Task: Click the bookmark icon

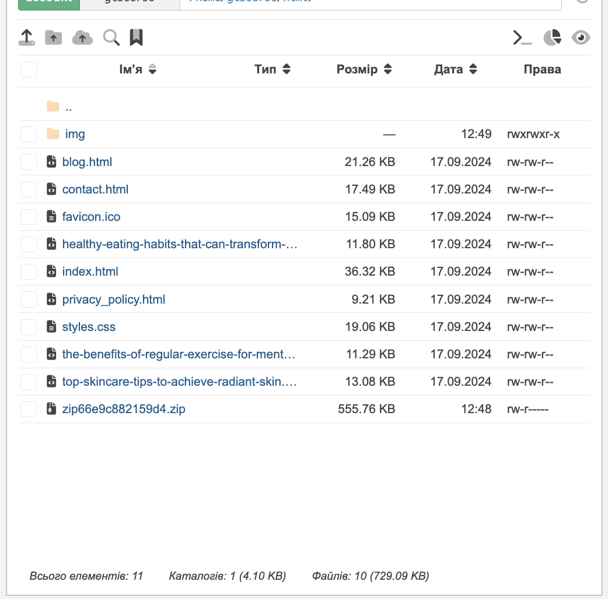Action: tap(136, 38)
